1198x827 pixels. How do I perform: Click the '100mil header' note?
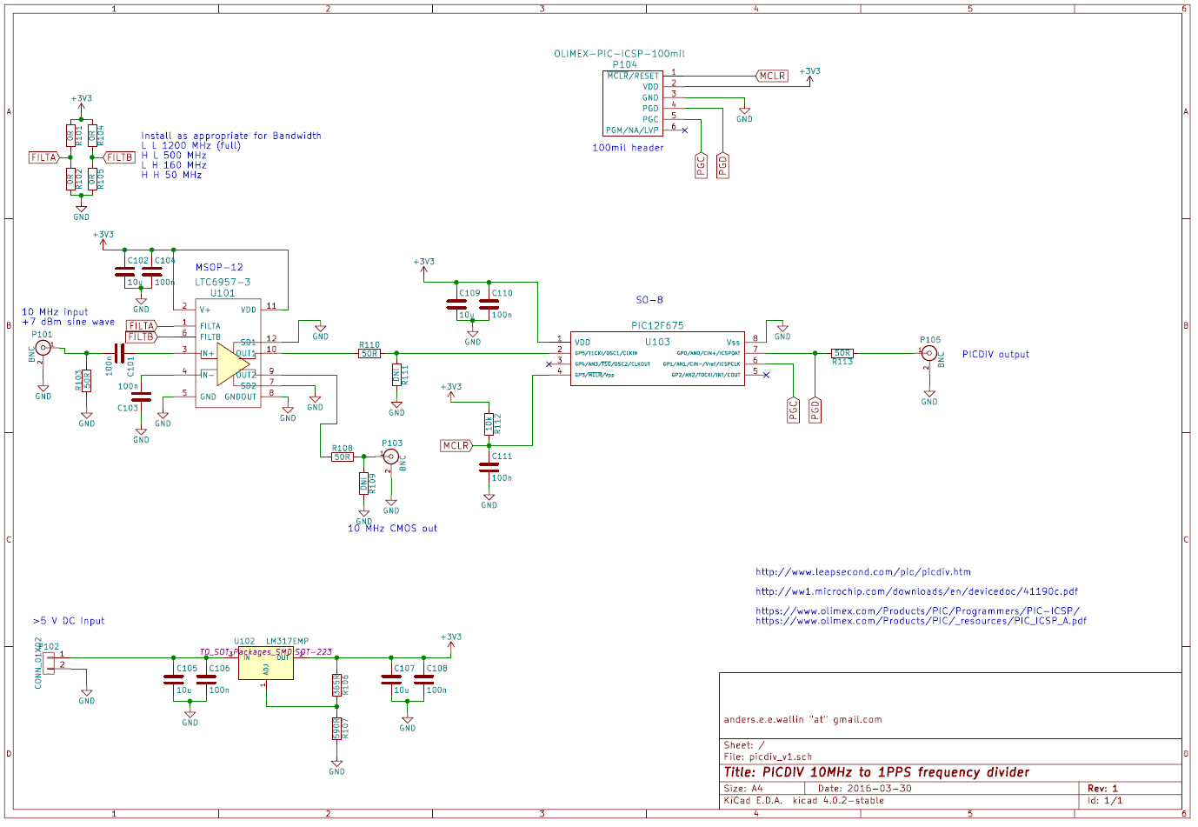tap(628, 148)
